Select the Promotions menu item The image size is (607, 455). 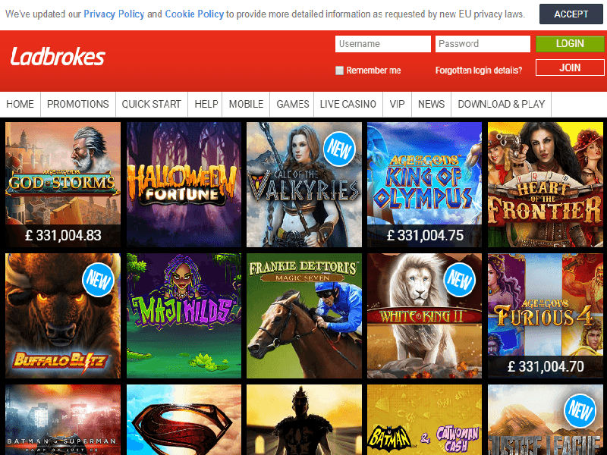78,104
